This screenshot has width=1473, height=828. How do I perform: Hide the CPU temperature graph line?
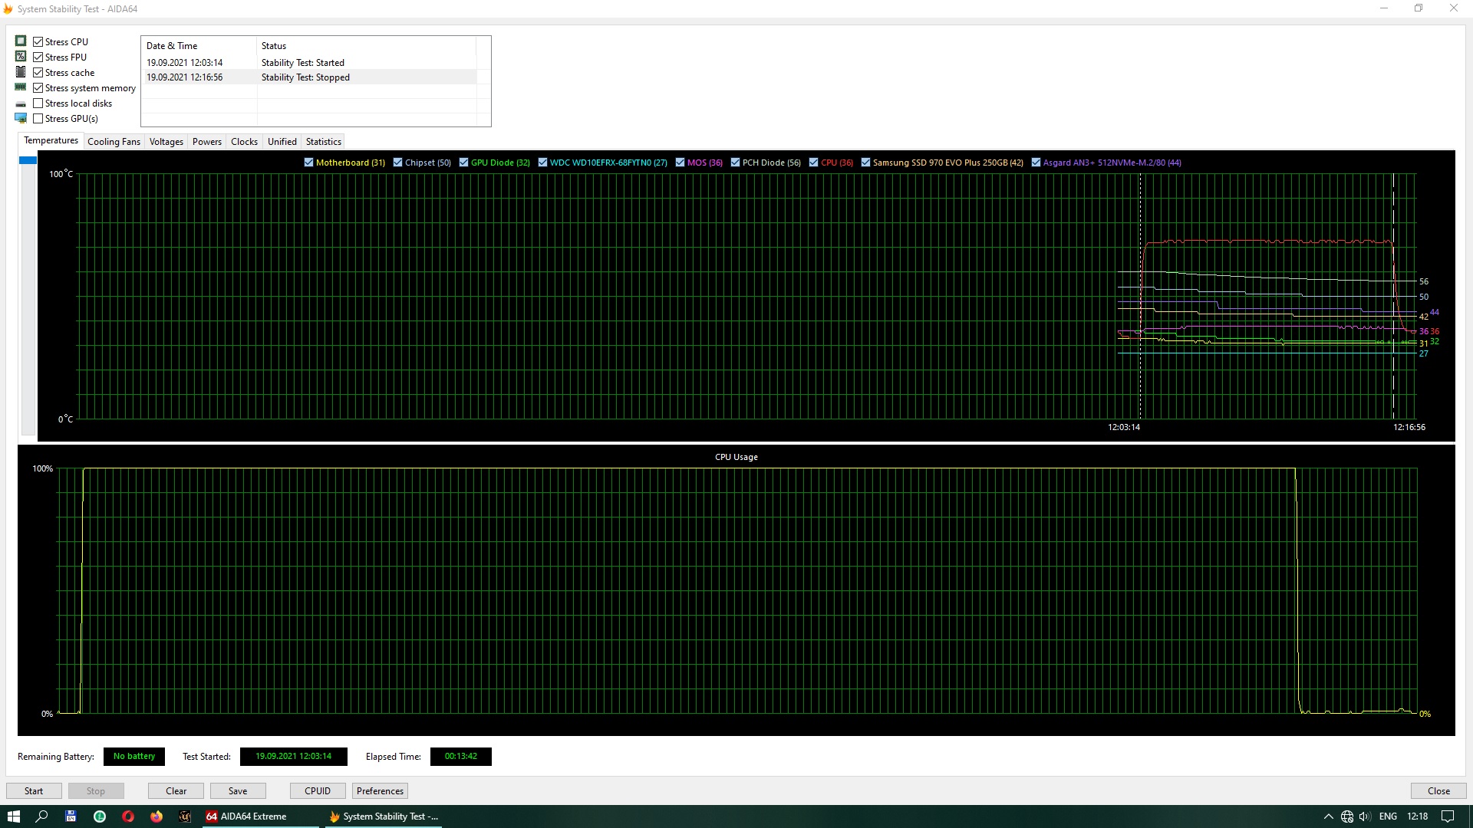pyautogui.click(x=813, y=163)
